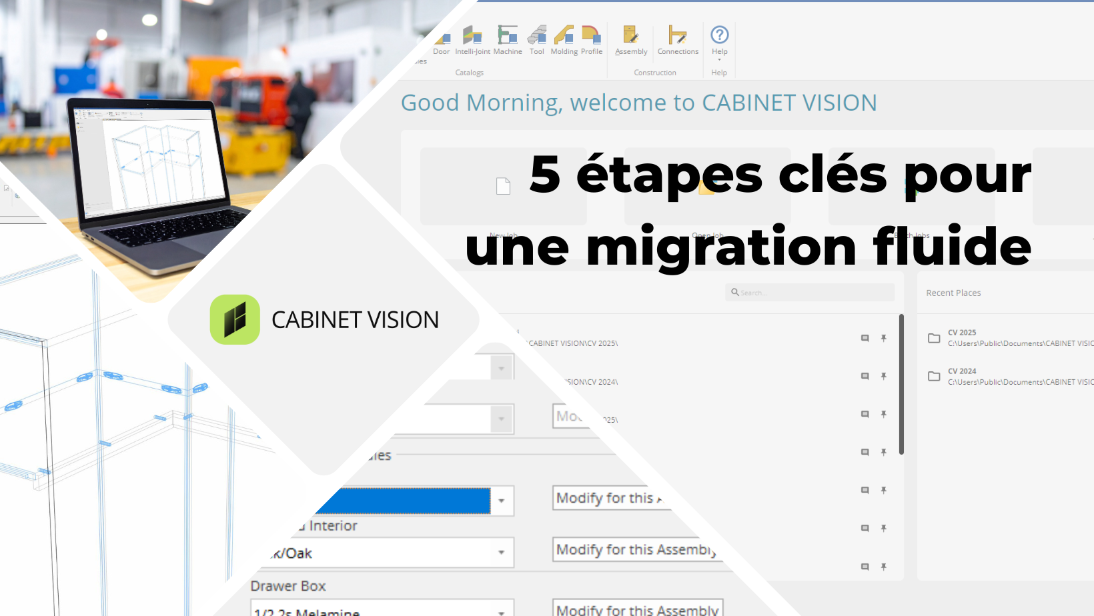Expand the Drawer Box 1/2 2s Melamine dropdown
Screen dimensions: 1094x616
502,611
